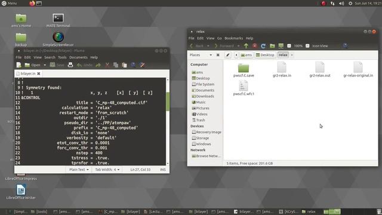This screenshot has height=215, width=382.
Task: Click the Desktop path bar button
Action: click(x=265, y=55)
